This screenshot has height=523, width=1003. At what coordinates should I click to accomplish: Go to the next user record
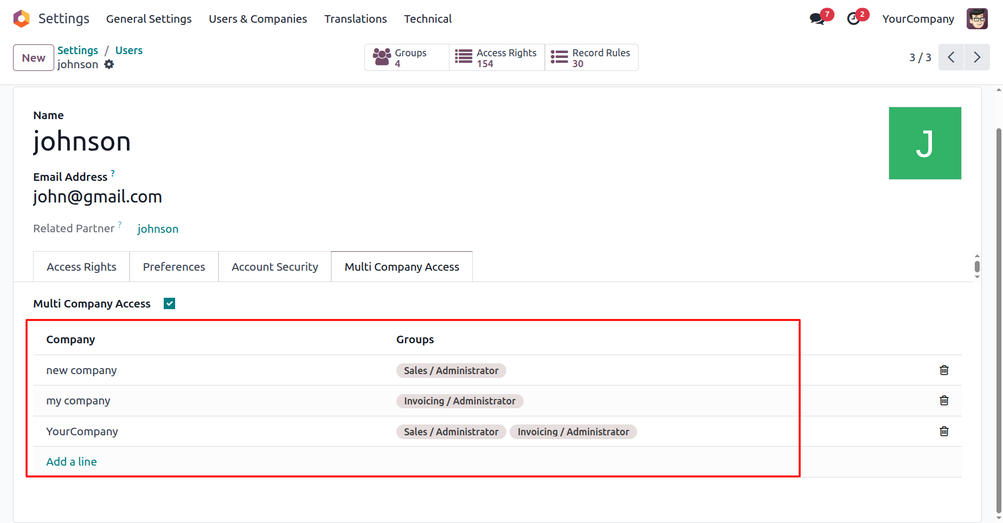pos(977,57)
